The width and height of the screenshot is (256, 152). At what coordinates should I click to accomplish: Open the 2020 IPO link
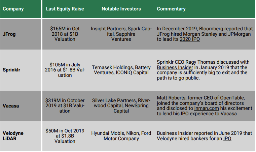click(x=189, y=39)
